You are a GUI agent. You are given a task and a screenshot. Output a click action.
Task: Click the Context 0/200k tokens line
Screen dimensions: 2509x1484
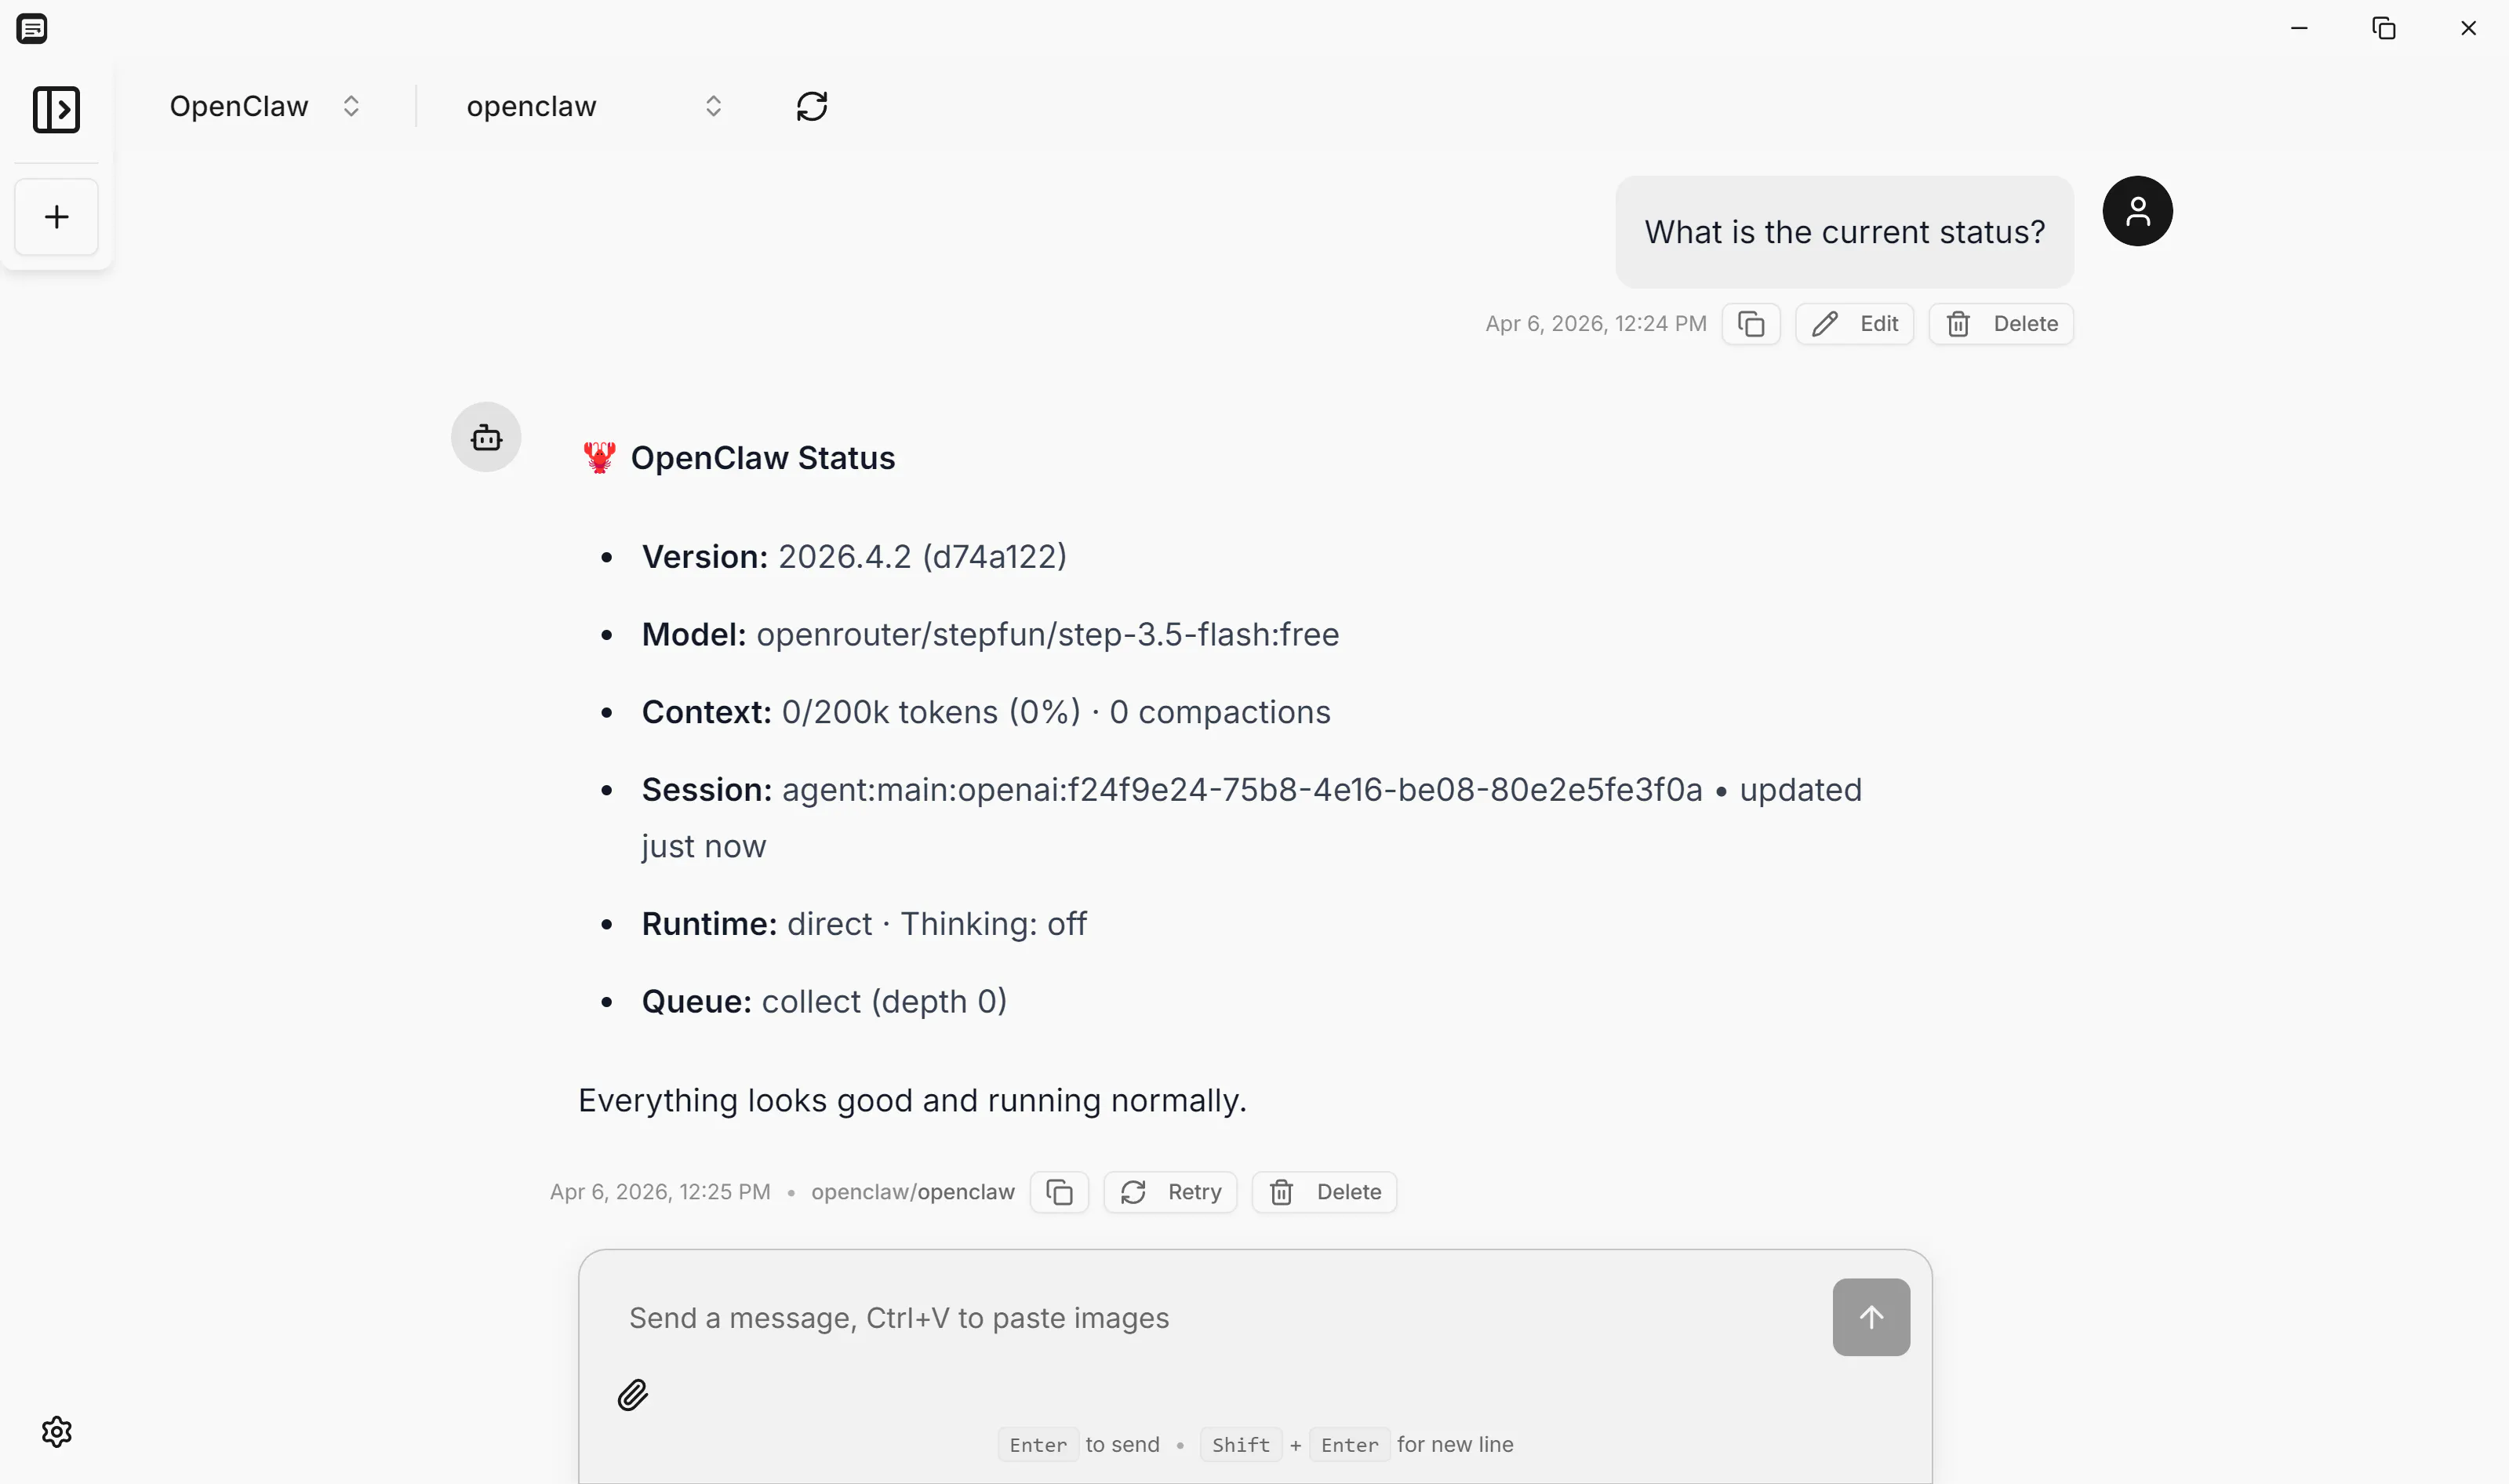(986, 712)
